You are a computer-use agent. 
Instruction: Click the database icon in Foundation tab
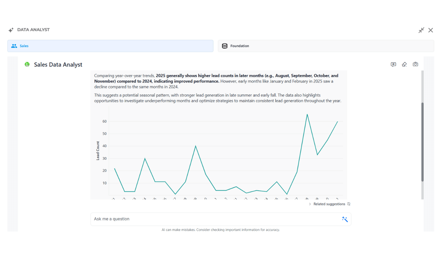point(224,46)
